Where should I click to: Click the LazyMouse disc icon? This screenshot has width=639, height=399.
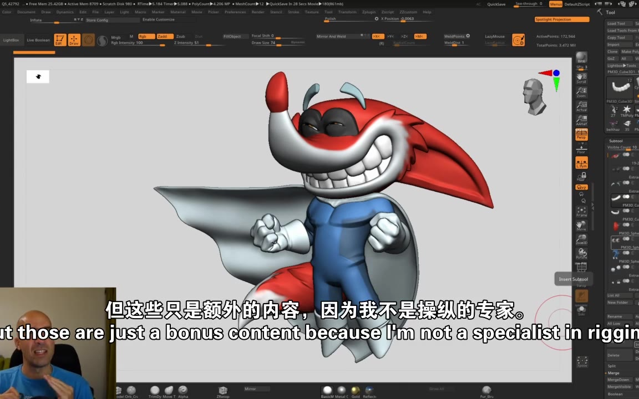[x=519, y=40]
